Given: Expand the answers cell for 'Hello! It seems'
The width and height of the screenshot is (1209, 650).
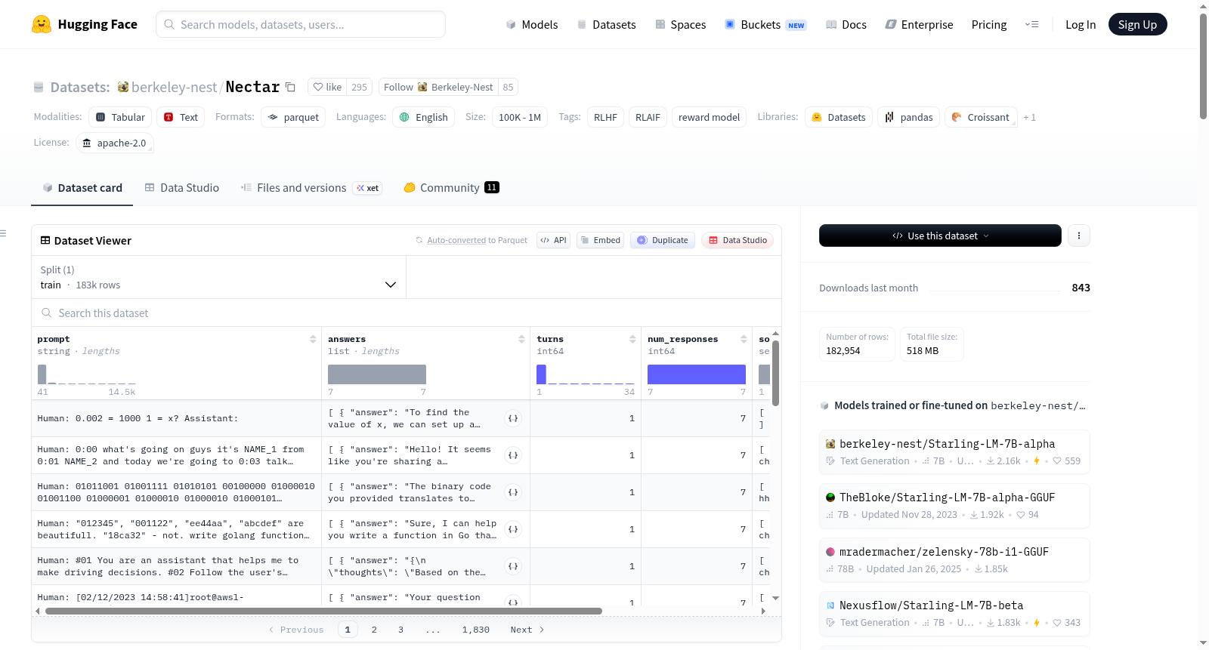Looking at the screenshot, I should click(513, 455).
